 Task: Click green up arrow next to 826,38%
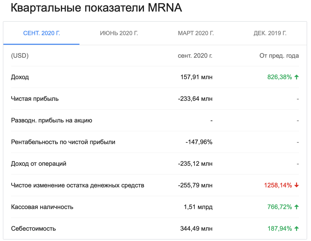(297, 77)
